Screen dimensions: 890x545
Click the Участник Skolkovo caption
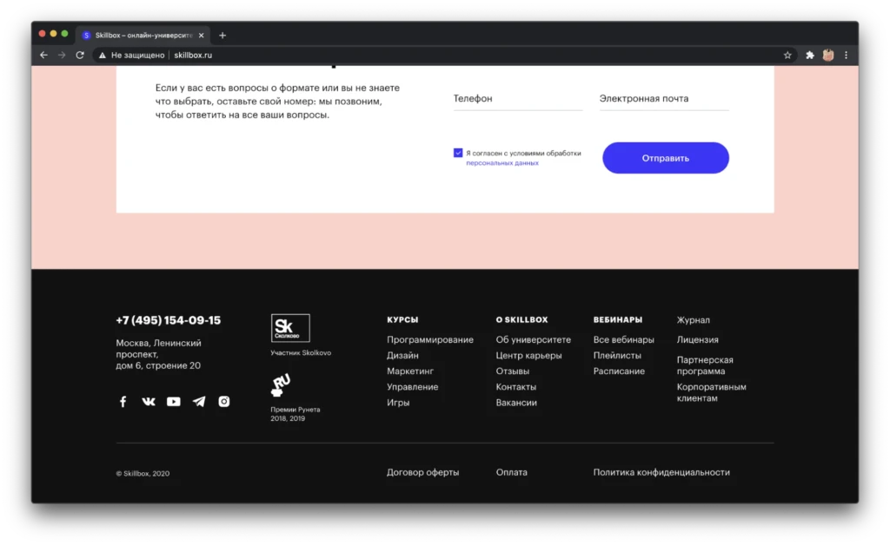coord(300,353)
